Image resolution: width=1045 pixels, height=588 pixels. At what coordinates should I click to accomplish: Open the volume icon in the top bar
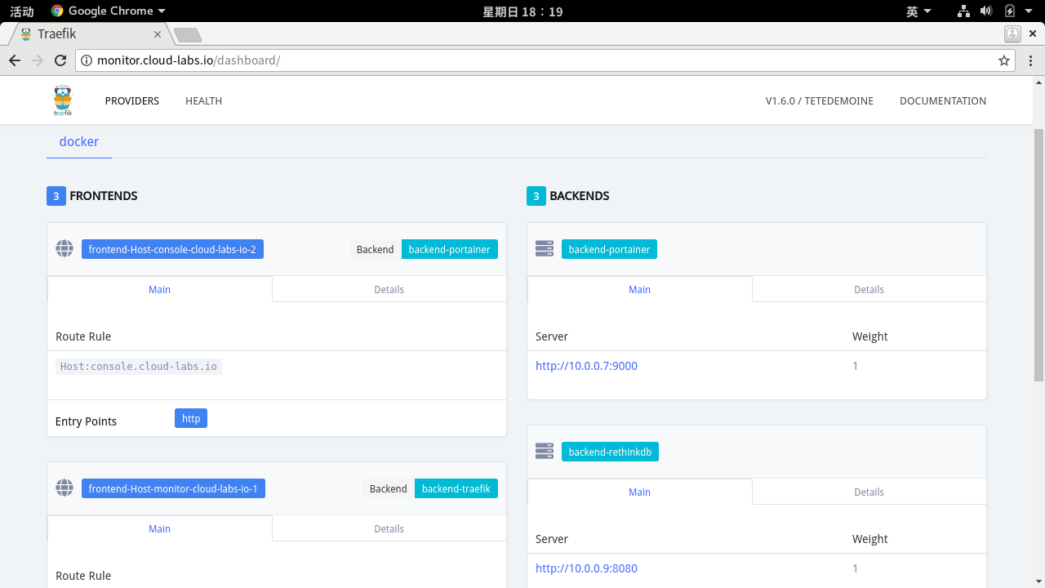[x=986, y=11]
